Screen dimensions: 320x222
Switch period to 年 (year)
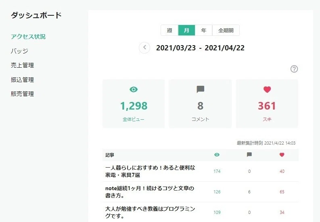204,30
